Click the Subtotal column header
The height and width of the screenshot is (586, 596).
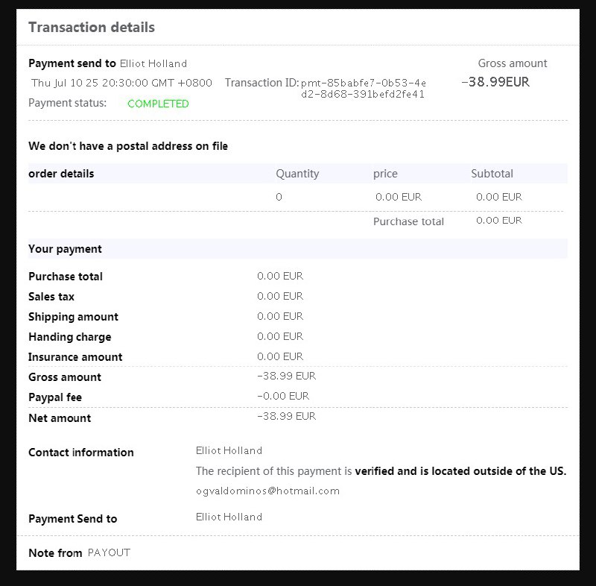click(x=492, y=174)
